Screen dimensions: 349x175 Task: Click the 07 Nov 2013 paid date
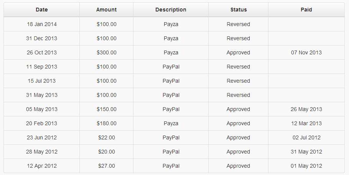[x=306, y=52]
